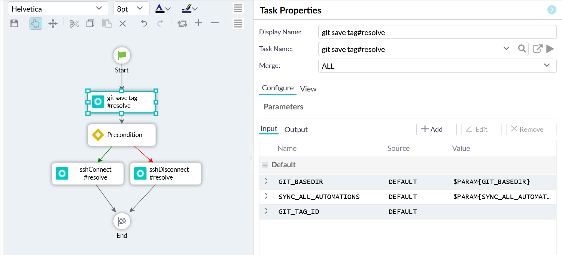Click the undo arrow icon
Image resolution: width=562 pixels, height=255 pixels.
(144, 24)
